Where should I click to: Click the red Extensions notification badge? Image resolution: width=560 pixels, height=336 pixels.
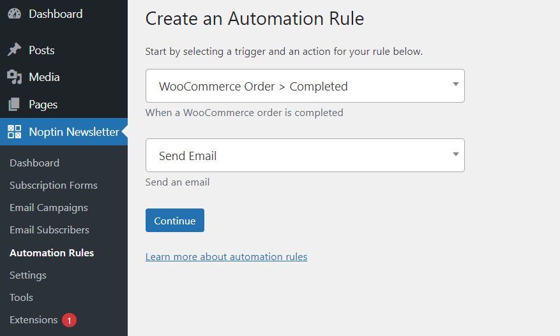[70, 320]
